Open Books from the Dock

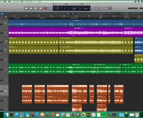point(42,115)
